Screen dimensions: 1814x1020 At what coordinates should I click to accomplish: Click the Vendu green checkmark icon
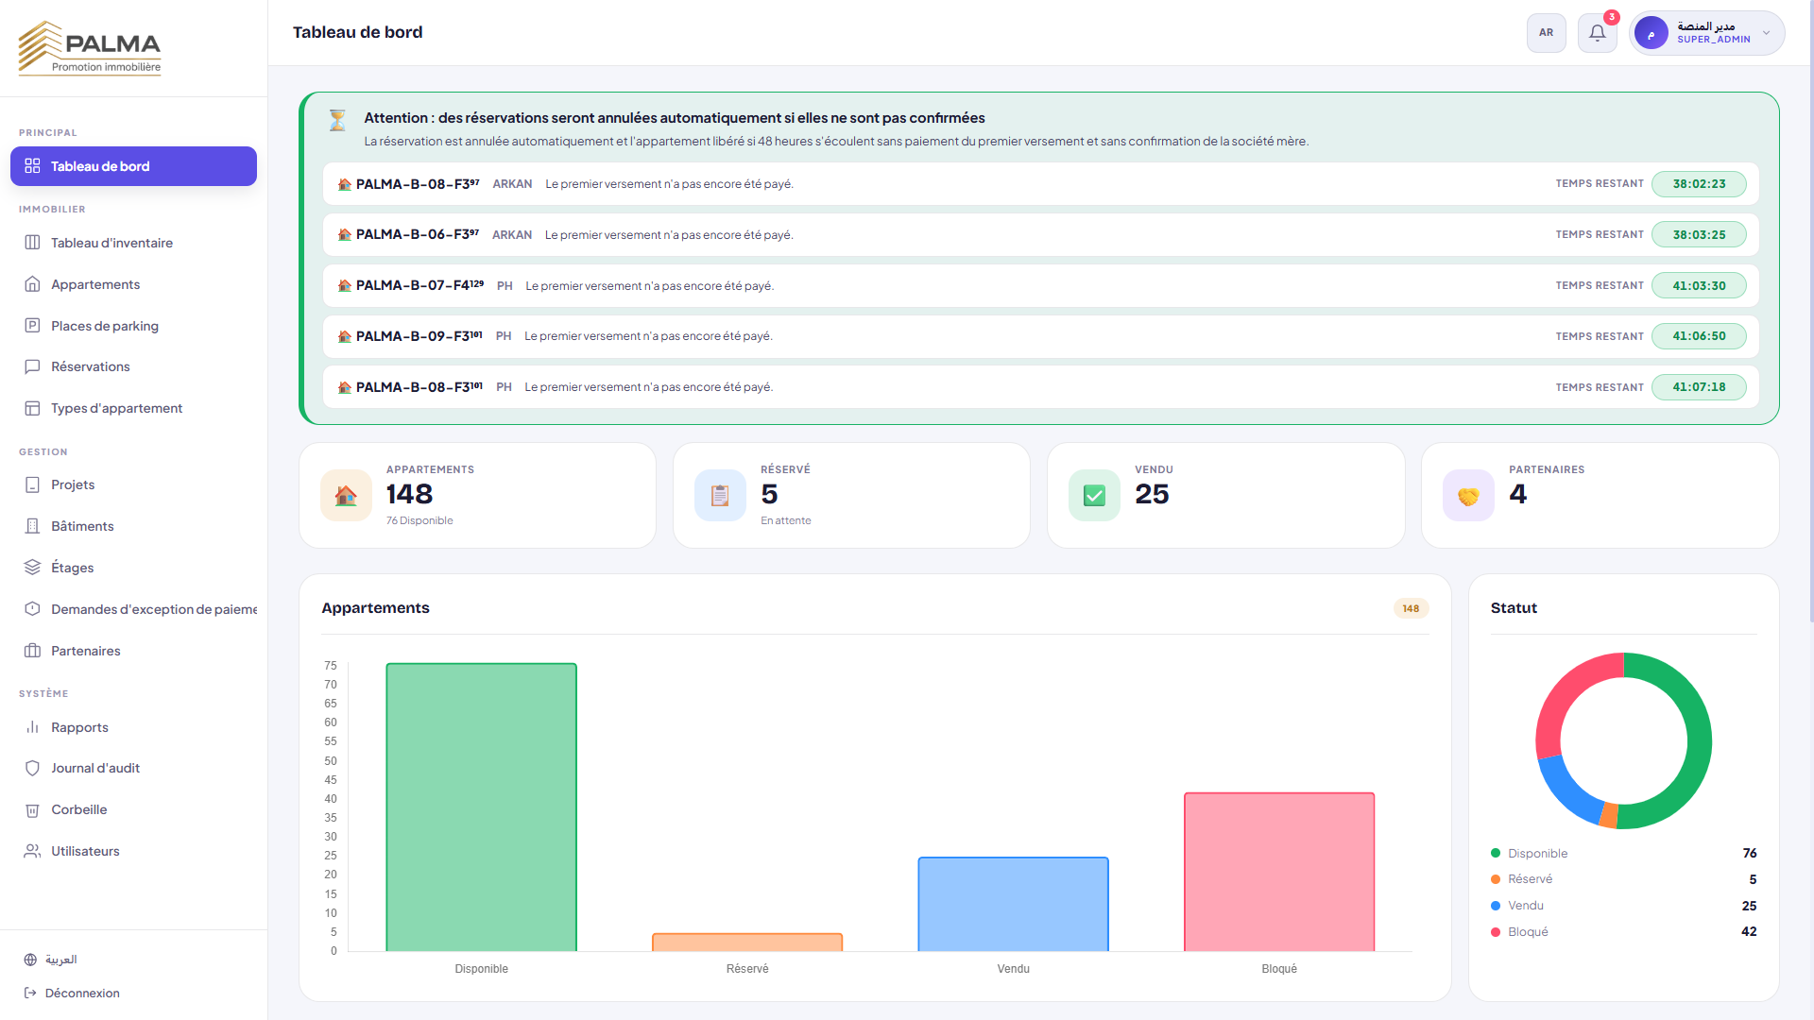[1094, 495]
